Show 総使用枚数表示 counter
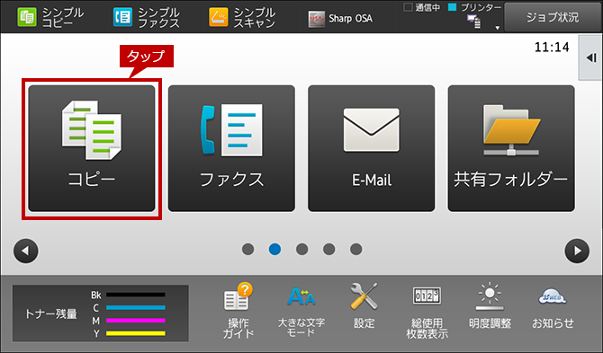Image resolution: width=603 pixels, height=353 pixels. tap(427, 312)
